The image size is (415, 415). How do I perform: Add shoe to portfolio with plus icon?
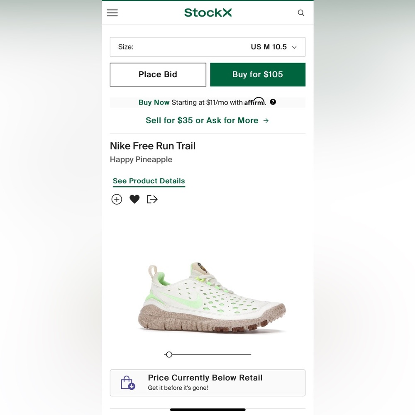[117, 200]
